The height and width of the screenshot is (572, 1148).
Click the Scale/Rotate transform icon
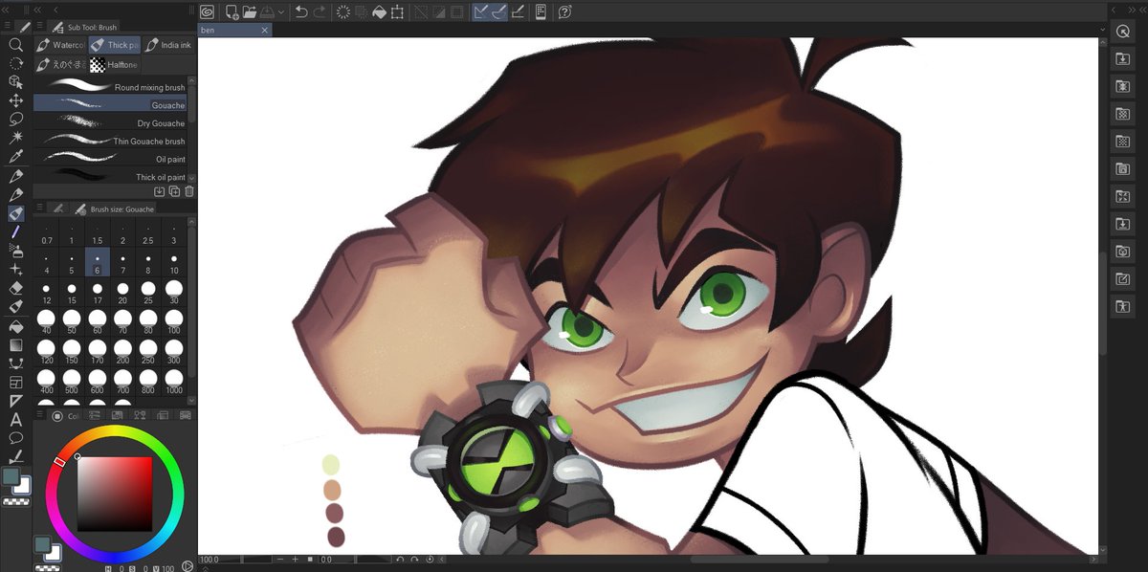click(x=397, y=11)
